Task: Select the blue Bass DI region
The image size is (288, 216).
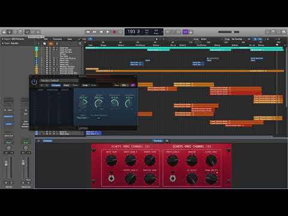Action: (94, 133)
